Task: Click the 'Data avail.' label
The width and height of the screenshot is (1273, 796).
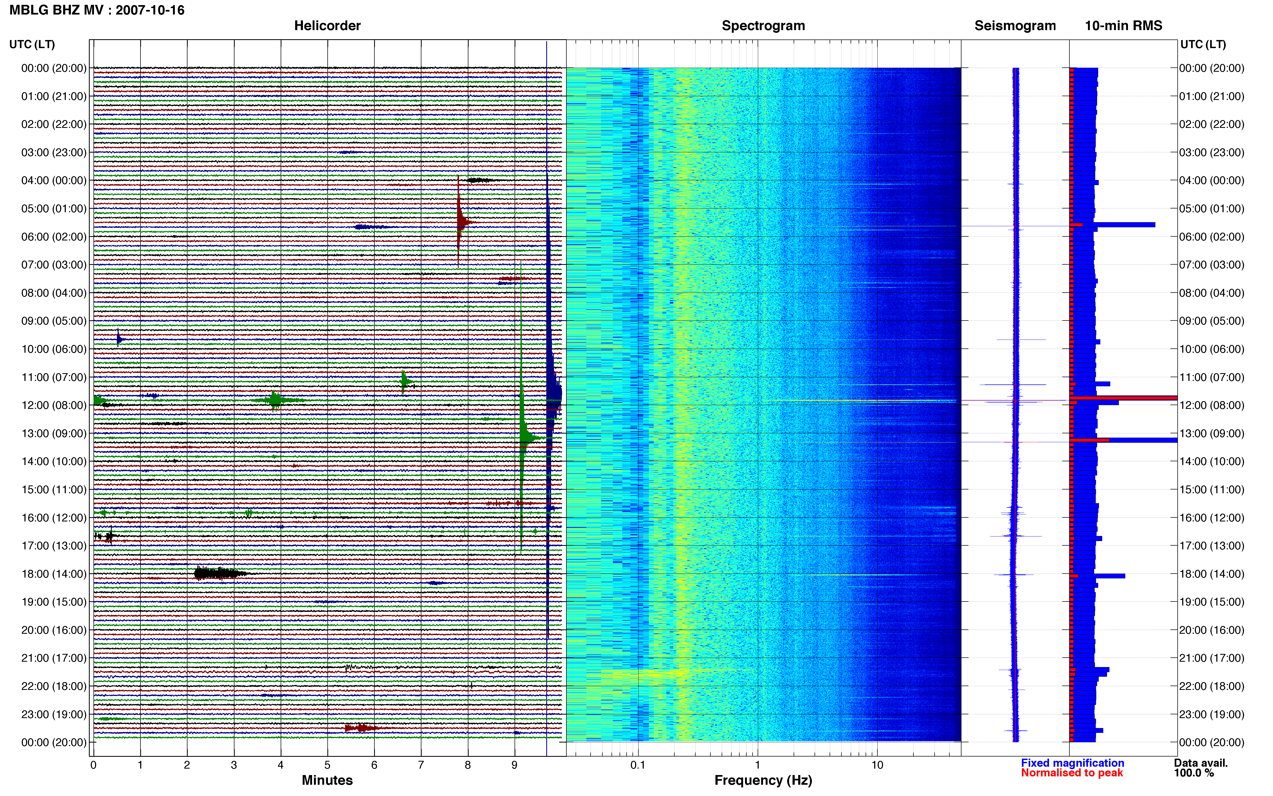Action: [x=1201, y=763]
